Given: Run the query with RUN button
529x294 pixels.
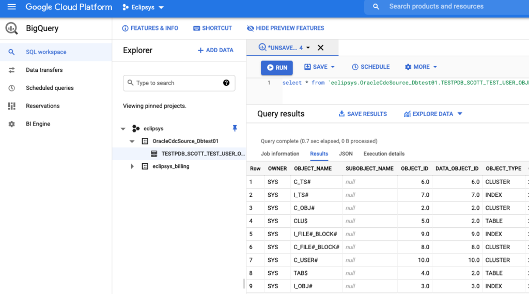Looking at the screenshot, I should point(277,68).
